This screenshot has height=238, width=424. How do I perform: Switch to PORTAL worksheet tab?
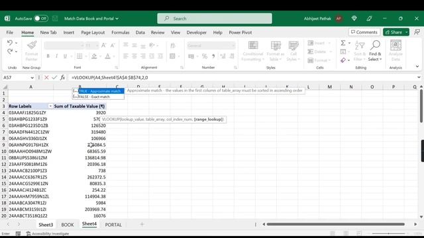[x=113, y=225]
